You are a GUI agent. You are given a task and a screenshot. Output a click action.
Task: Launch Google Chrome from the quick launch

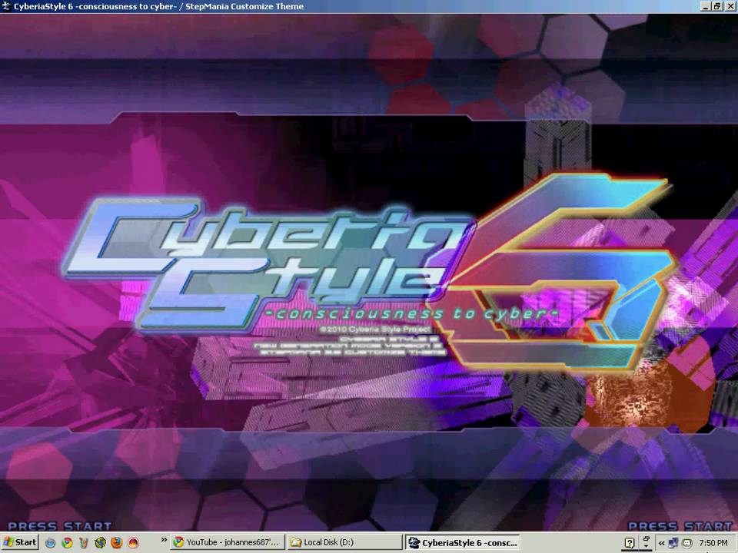tap(68, 543)
